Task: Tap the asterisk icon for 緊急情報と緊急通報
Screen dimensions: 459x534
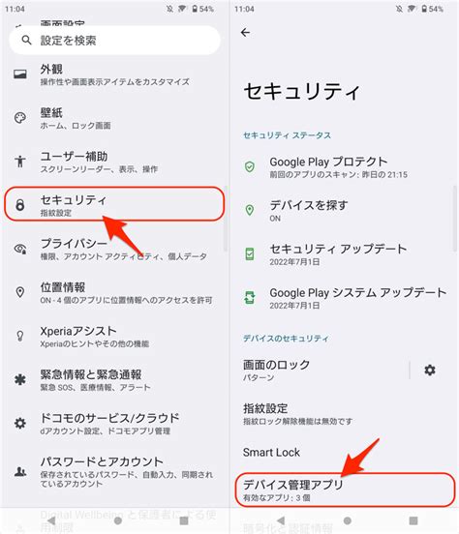Action: 20,379
